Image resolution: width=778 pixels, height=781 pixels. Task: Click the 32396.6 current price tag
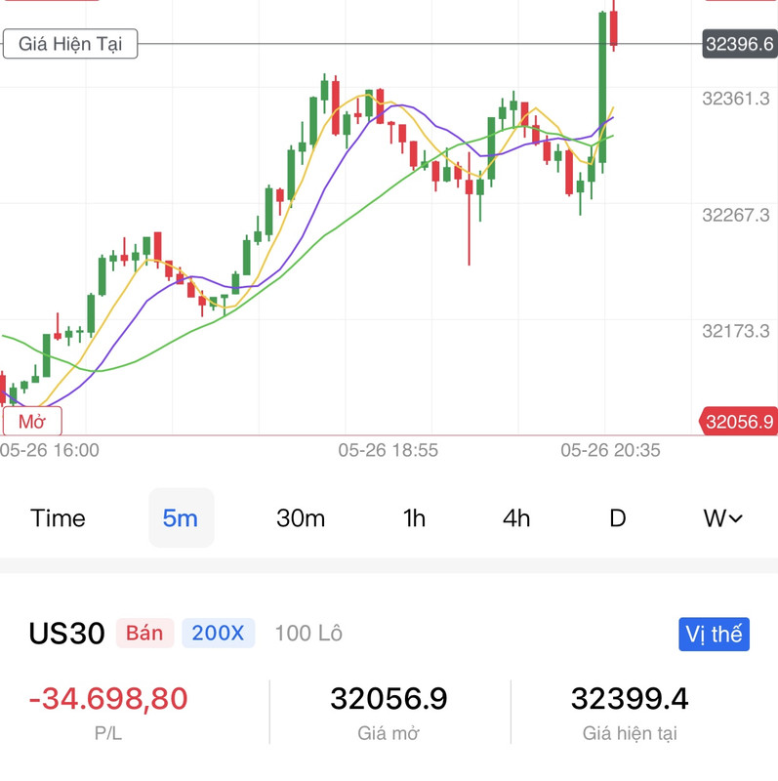coord(740,44)
